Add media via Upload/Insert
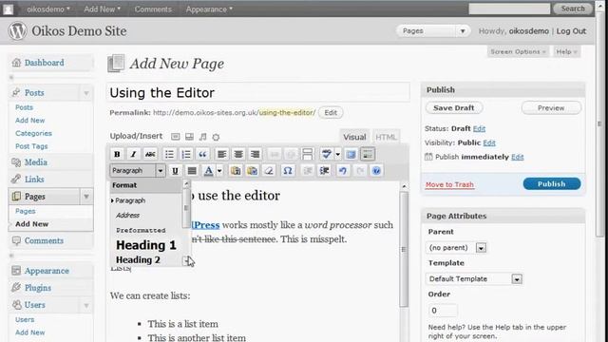The width and height of the screenshot is (608, 342). pos(216,137)
